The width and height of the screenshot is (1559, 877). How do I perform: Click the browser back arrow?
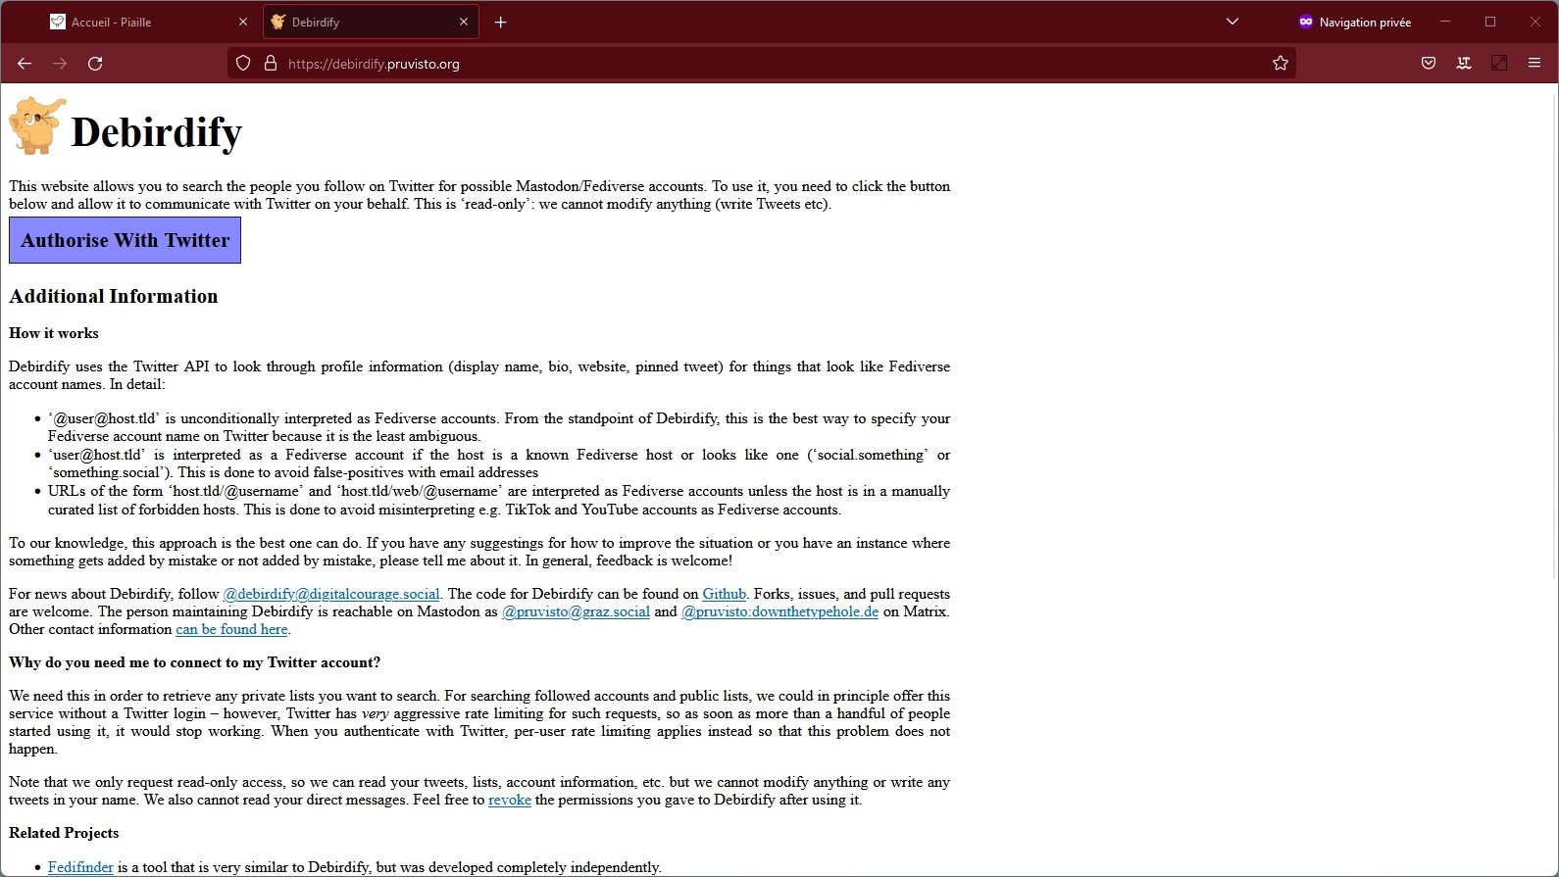[x=25, y=64]
